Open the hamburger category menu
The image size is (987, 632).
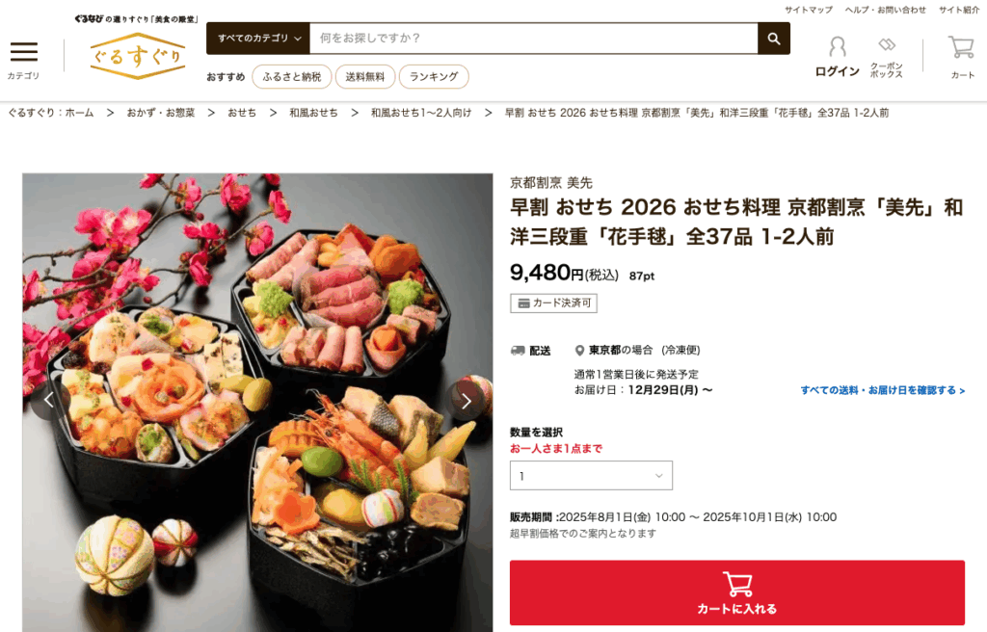pyautogui.click(x=24, y=52)
